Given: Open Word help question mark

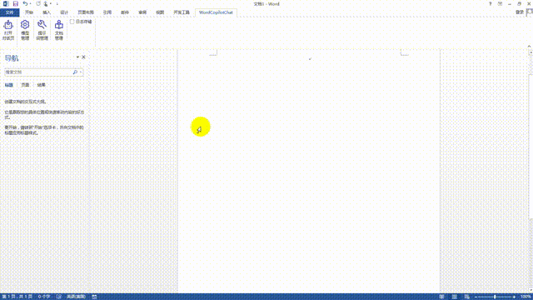Looking at the screenshot, I should pyautogui.click(x=491, y=3).
